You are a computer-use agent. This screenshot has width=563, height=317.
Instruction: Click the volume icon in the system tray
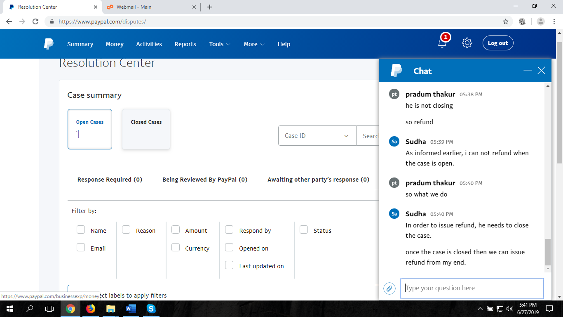click(x=509, y=308)
